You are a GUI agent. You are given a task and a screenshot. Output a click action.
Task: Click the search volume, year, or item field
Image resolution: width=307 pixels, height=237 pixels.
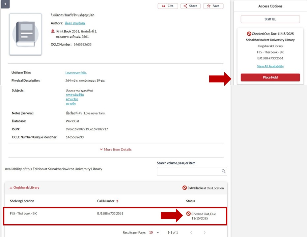pyautogui.click(x=188, y=171)
